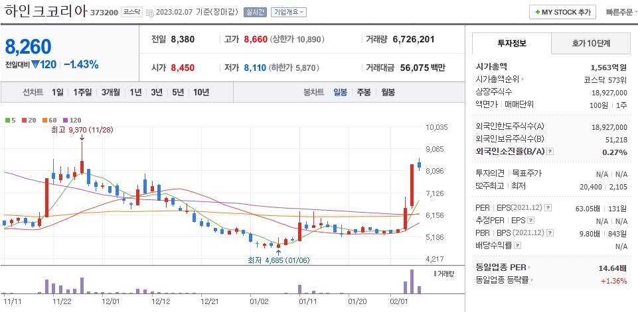638x312 pixels.
Task: Click purple 120-day moving average legend swatch
Action: (64, 121)
